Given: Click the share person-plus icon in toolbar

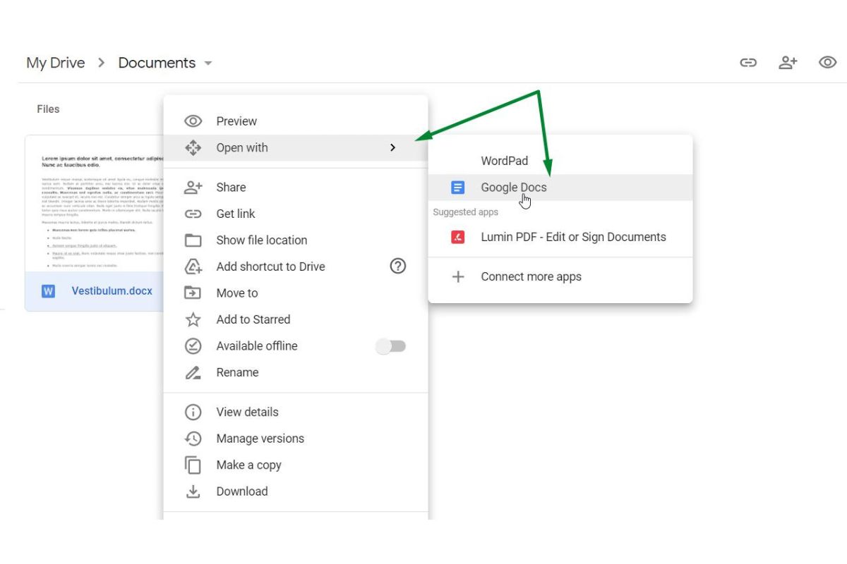Looking at the screenshot, I should coord(788,63).
